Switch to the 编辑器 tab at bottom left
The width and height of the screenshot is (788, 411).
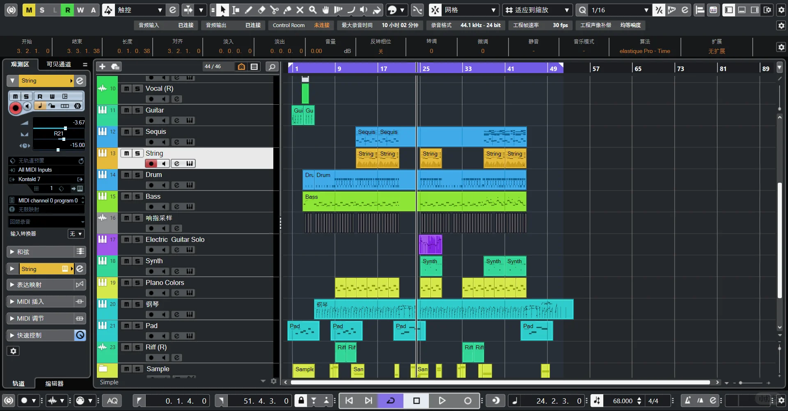pyautogui.click(x=54, y=384)
